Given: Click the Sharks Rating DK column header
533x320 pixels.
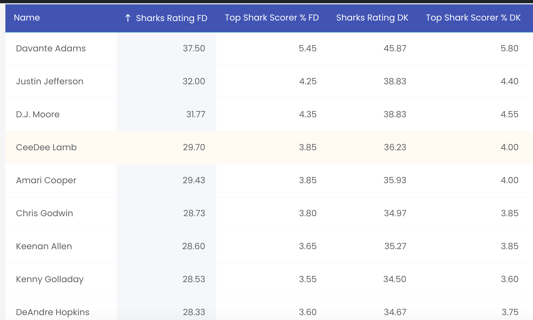Looking at the screenshot, I should (372, 18).
